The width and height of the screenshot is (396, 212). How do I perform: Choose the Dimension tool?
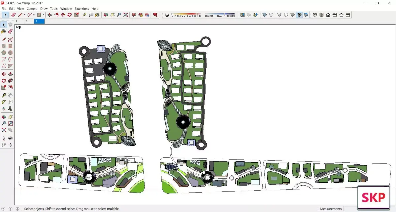10,95
